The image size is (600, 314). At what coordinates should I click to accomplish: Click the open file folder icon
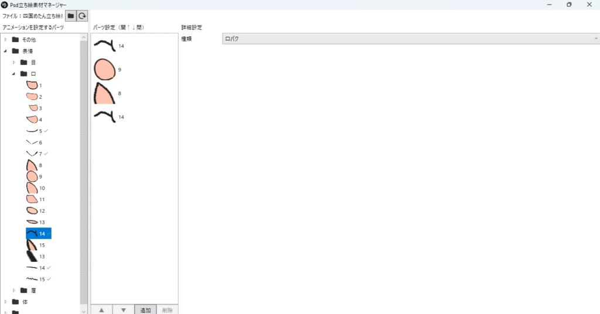click(70, 16)
